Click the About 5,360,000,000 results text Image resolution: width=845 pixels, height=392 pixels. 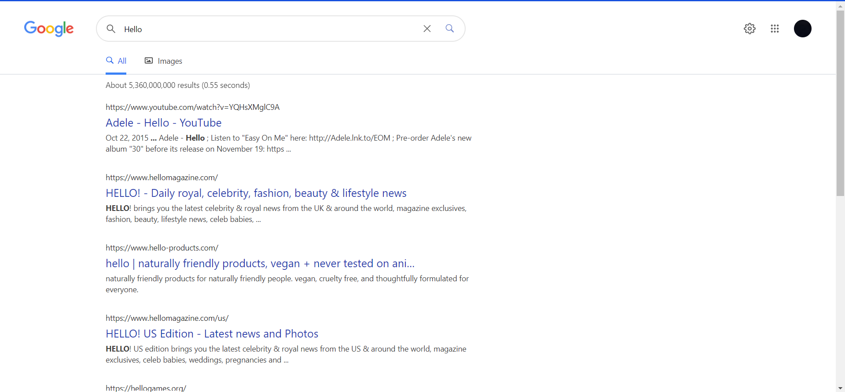178,85
